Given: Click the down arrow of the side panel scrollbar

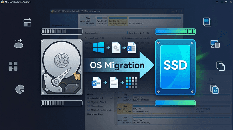Looking at the screenshot, I should (115, 125).
